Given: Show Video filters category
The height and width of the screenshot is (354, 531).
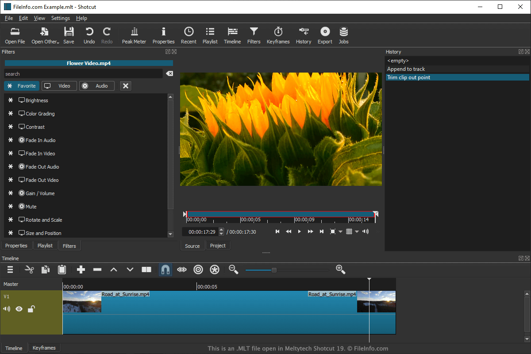Looking at the screenshot, I should point(59,86).
